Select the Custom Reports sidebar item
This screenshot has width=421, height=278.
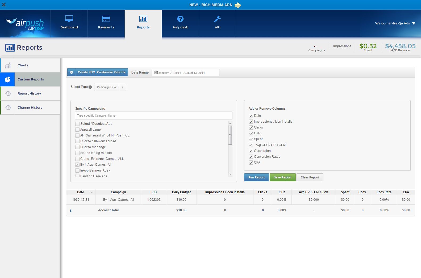pos(31,79)
